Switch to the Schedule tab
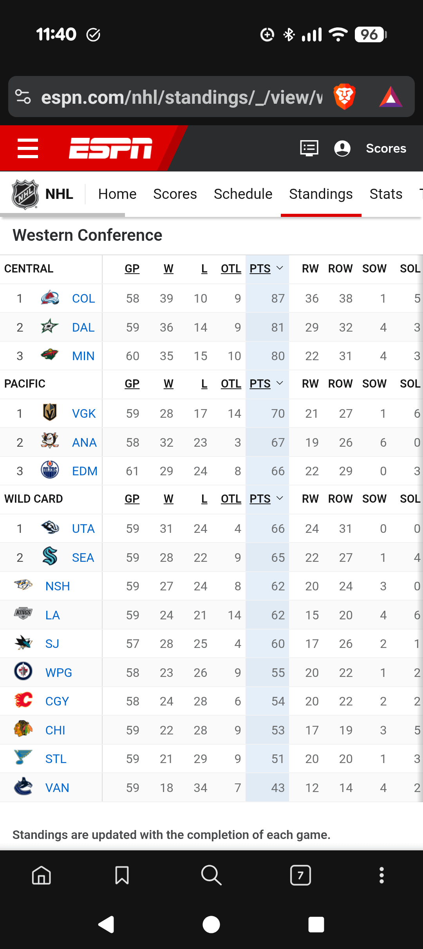Screen dimensions: 423x949 pyautogui.click(x=243, y=194)
